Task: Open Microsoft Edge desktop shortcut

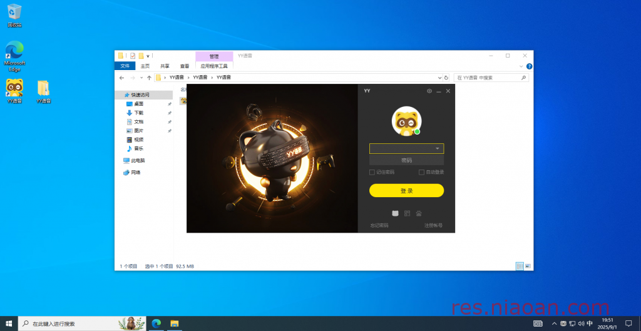Action: coord(14,56)
